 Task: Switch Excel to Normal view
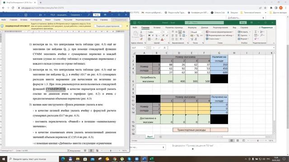[232, 140]
